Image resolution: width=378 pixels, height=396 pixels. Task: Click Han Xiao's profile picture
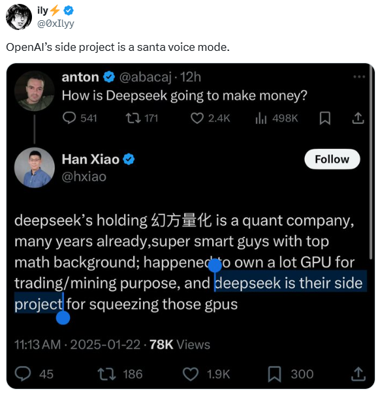(x=35, y=168)
